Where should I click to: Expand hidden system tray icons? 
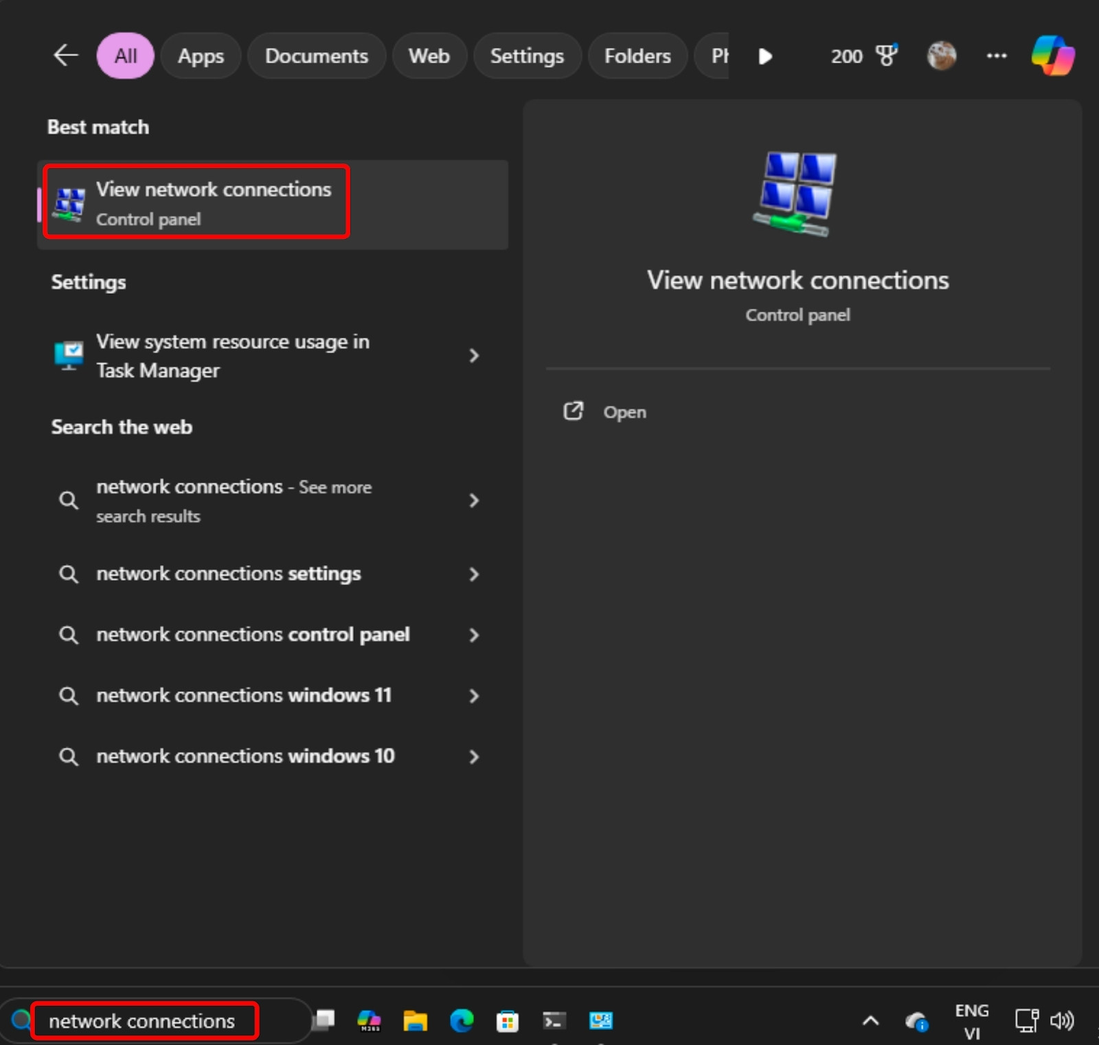(x=870, y=1021)
